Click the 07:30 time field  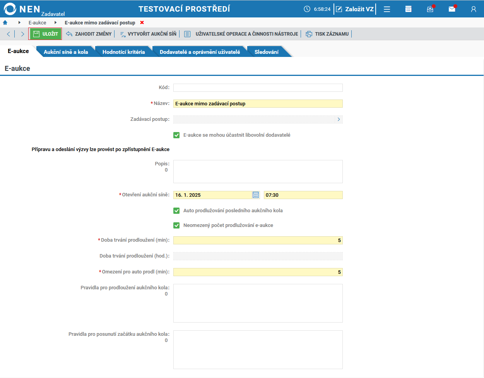(x=303, y=195)
